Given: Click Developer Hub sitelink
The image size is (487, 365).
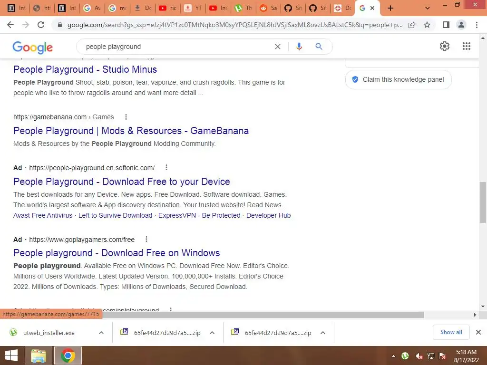Looking at the screenshot, I should [269, 215].
